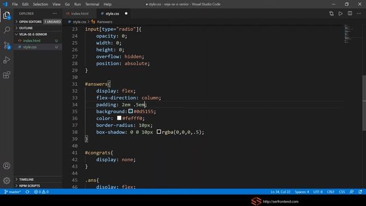Click style.css in the breadcrumb
Image resolution: width=366 pixels, height=206 pixels.
(x=79, y=22)
